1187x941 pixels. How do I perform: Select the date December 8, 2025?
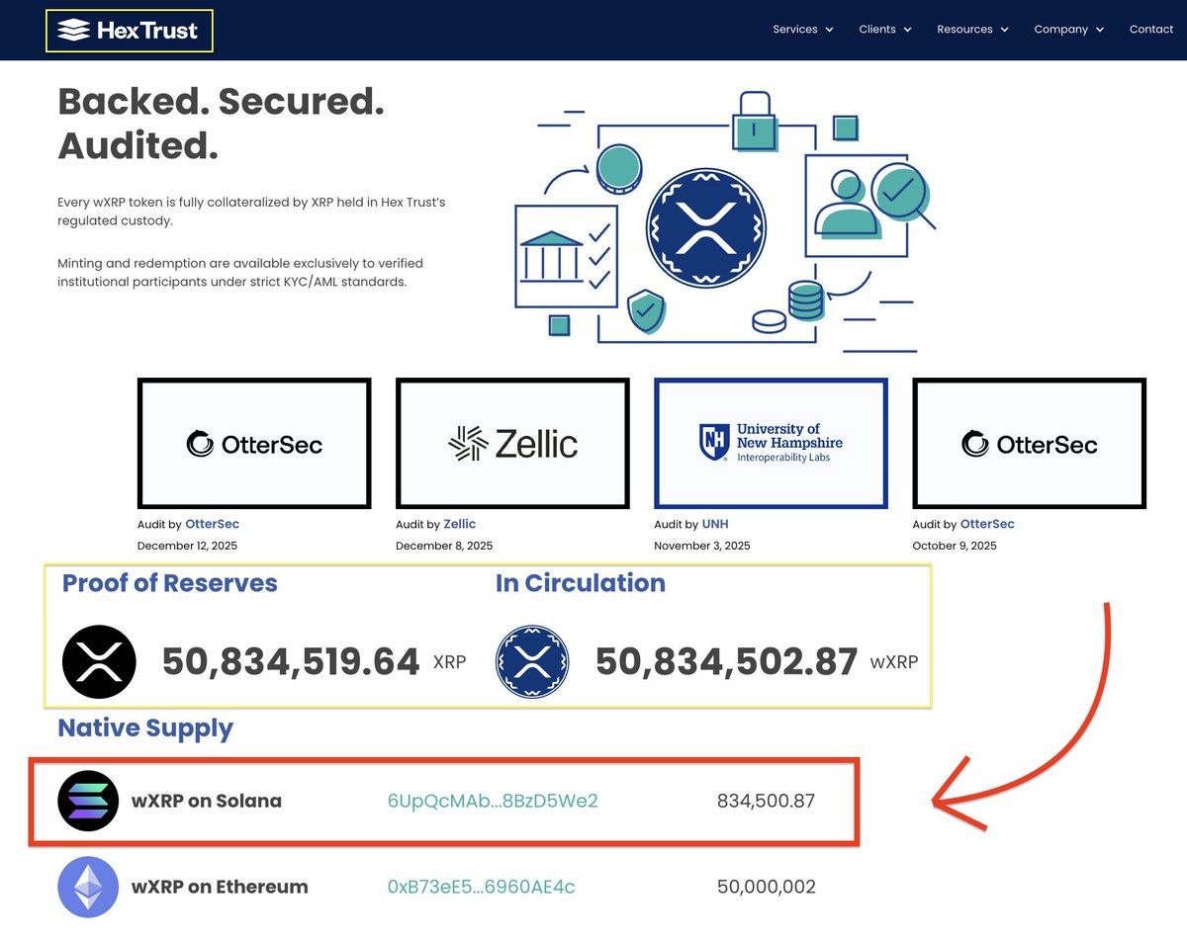(444, 546)
